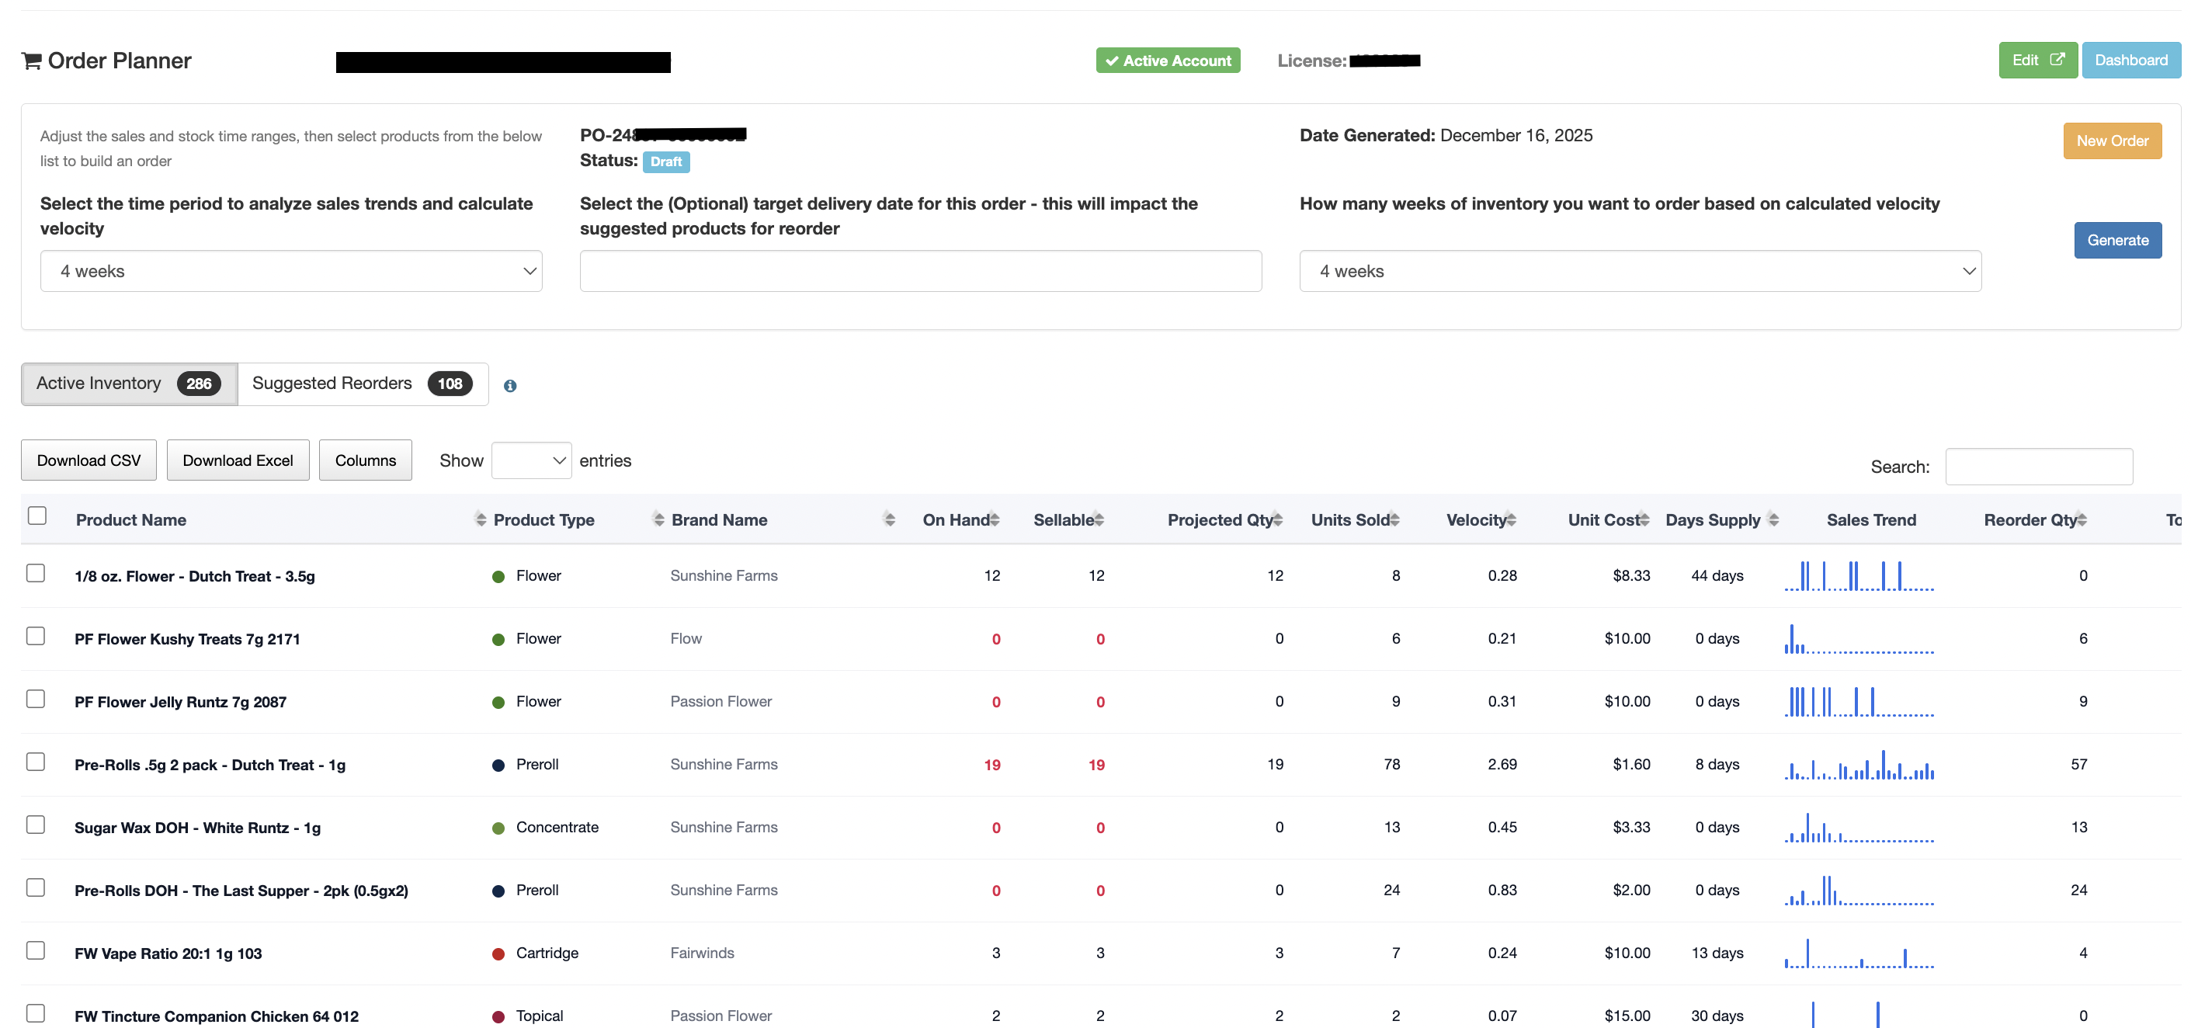Click the Brand Name sort arrows icon
The height and width of the screenshot is (1028, 2191).
889,519
